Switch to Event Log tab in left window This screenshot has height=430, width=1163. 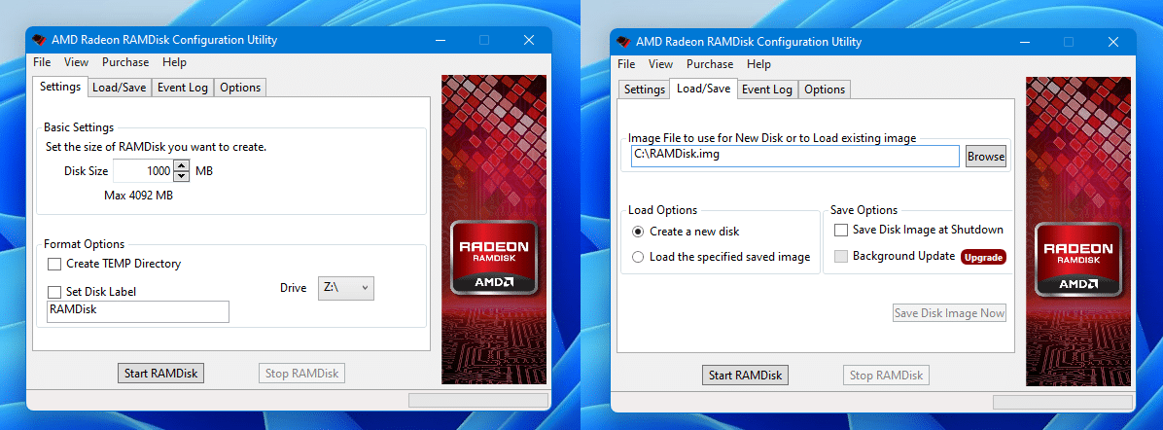[x=183, y=88]
